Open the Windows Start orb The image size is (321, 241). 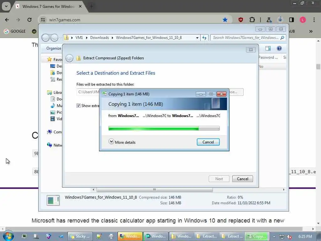coord(8,236)
